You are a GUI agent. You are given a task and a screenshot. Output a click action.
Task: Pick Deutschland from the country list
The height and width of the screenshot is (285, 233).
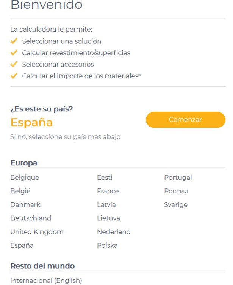point(31,218)
